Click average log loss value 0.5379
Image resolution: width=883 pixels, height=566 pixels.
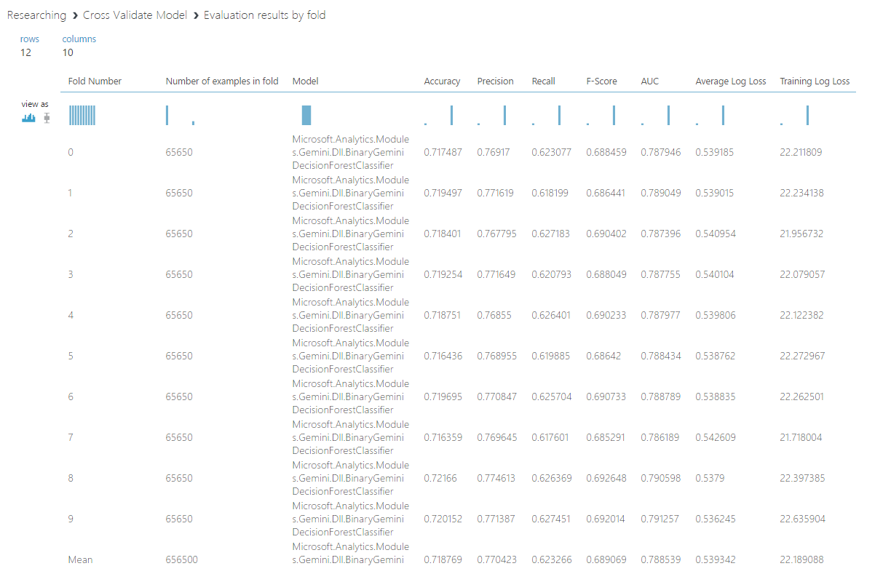[x=709, y=478]
